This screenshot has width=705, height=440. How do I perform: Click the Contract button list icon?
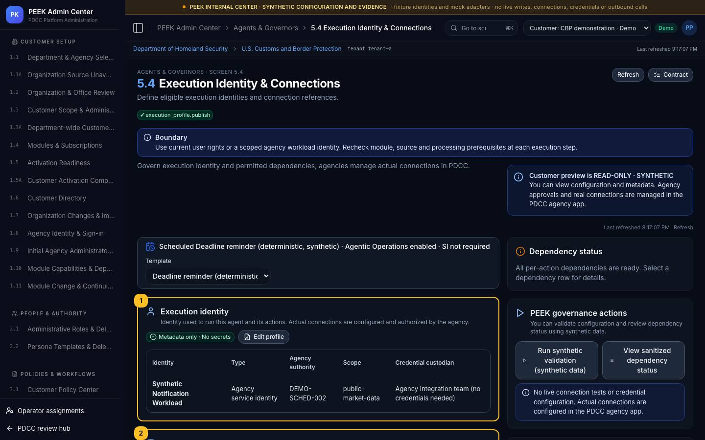click(x=657, y=75)
